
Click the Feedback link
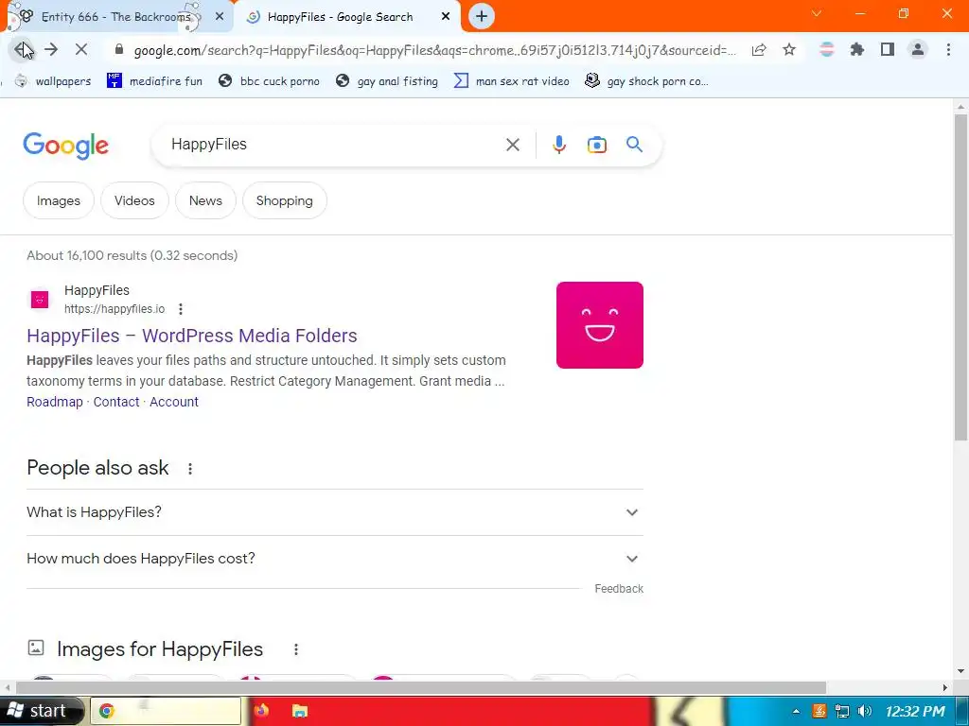coord(619,589)
